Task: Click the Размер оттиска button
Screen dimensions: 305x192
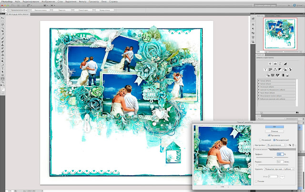Action: tap(105, 10)
